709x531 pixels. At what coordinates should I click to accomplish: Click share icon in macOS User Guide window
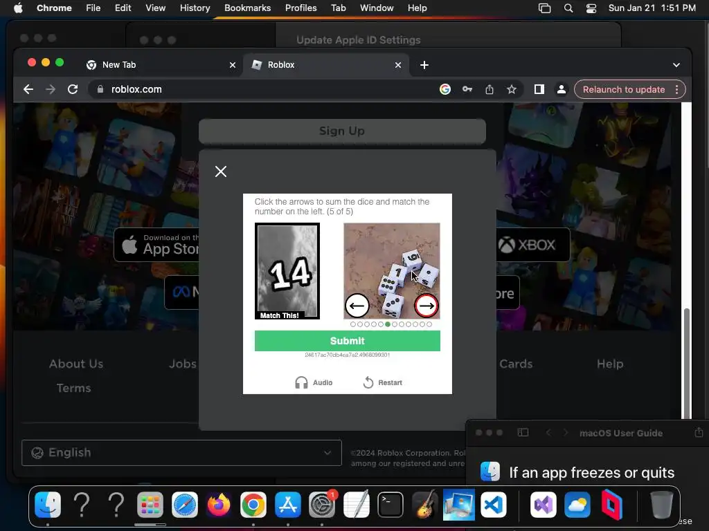[699, 432]
